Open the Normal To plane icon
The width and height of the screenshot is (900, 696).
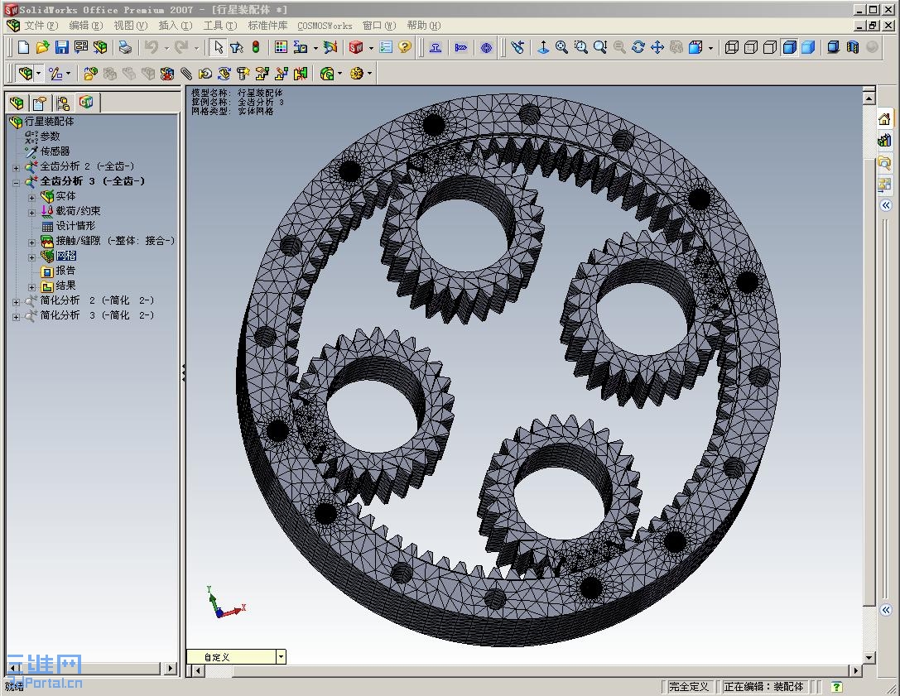click(x=543, y=47)
